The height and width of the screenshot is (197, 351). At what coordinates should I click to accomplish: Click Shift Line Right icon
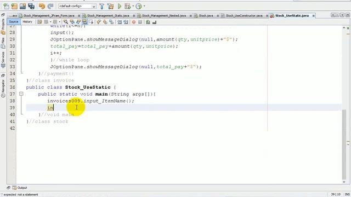[126, 22]
